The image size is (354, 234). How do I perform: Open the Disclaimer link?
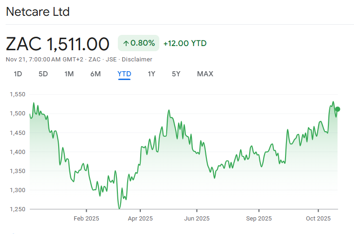(x=137, y=60)
